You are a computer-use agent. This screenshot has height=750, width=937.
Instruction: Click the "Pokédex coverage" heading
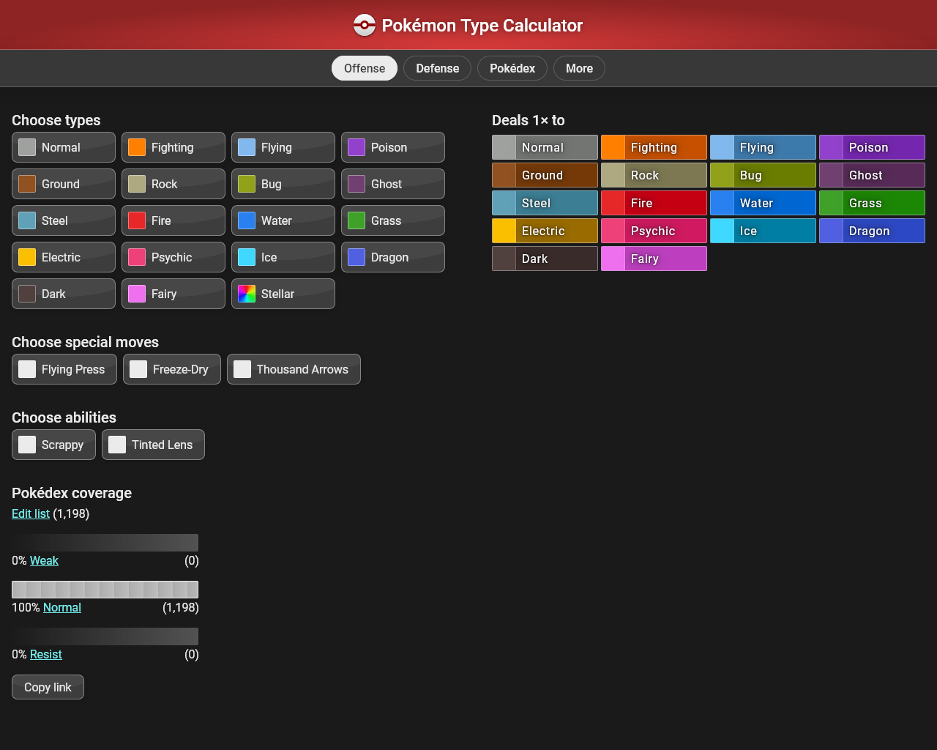click(x=72, y=493)
